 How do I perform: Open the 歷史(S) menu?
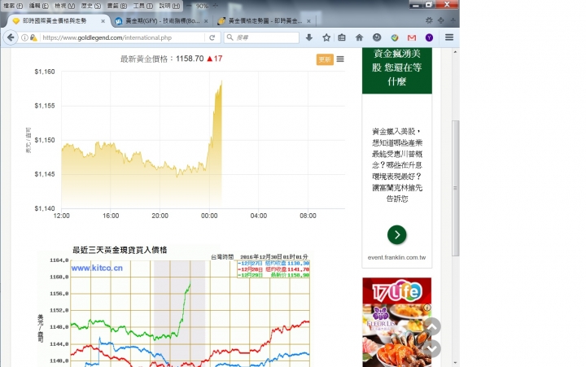[x=91, y=6]
